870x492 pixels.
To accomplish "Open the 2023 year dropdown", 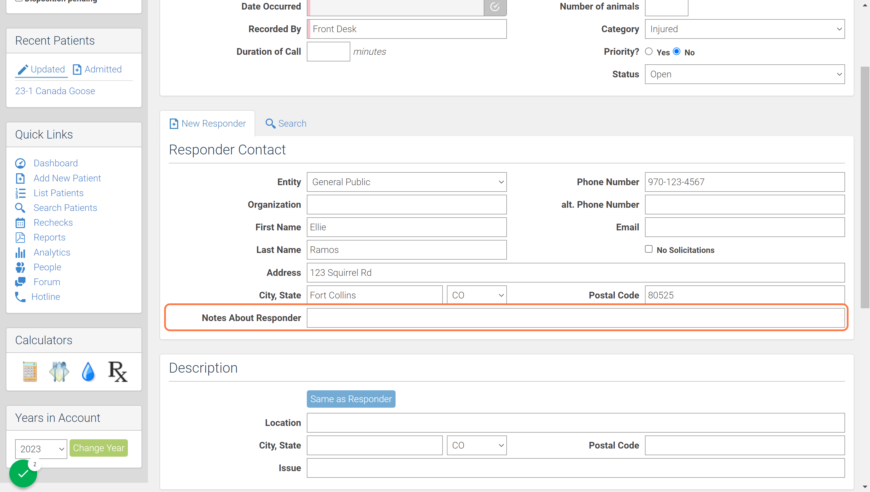I will (x=41, y=449).
